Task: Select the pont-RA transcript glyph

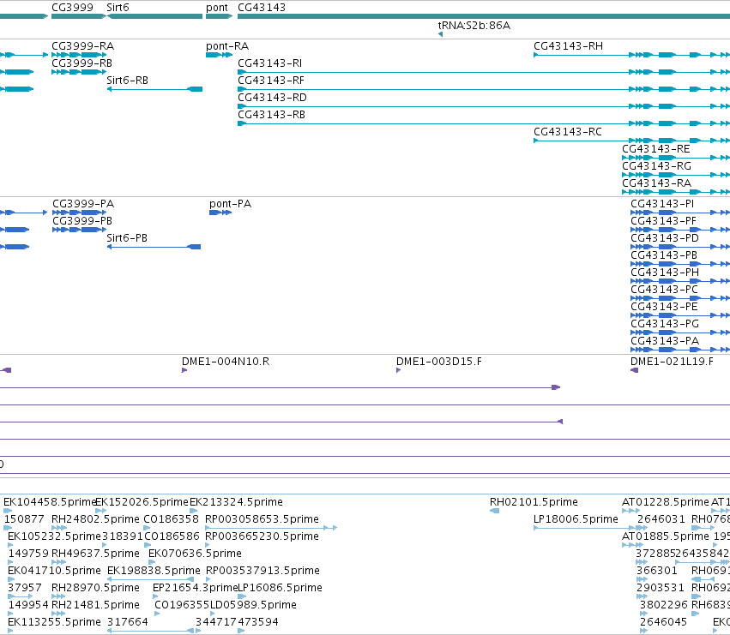Action: click(219, 55)
